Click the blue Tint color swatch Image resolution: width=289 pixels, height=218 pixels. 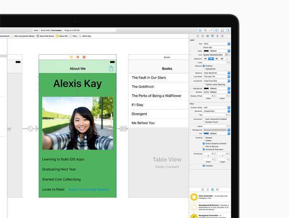(206, 133)
